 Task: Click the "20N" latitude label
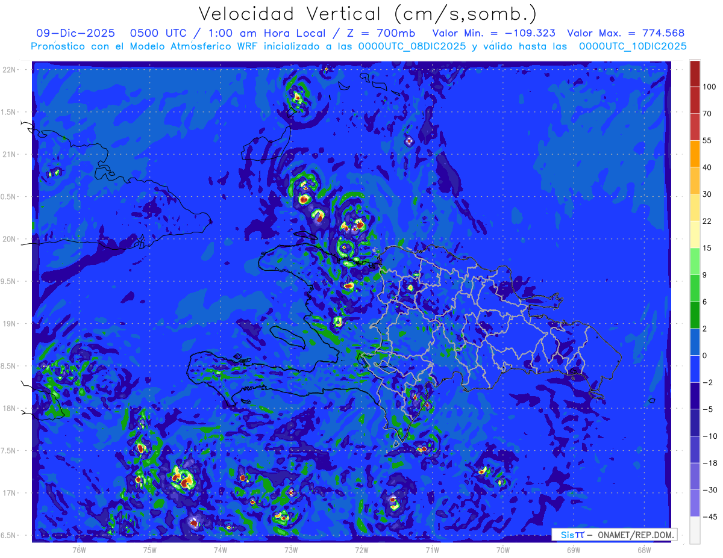click(x=10, y=239)
